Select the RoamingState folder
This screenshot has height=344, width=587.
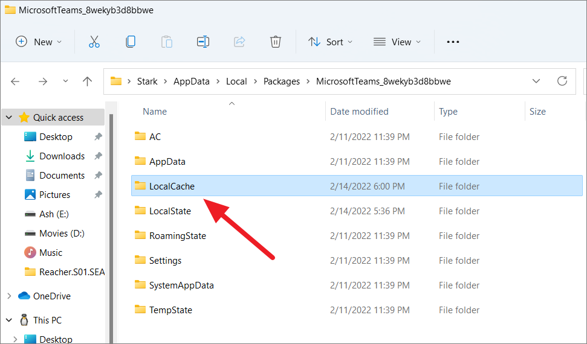pyautogui.click(x=357, y=235)
